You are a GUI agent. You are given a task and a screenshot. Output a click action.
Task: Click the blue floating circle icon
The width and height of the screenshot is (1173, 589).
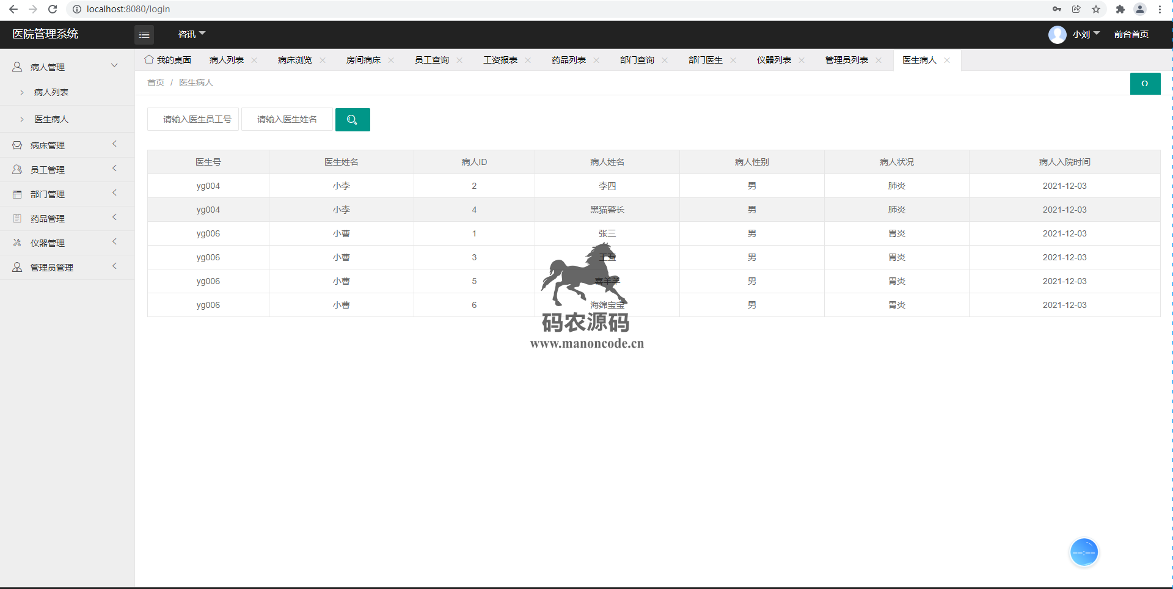(1084, 552)
